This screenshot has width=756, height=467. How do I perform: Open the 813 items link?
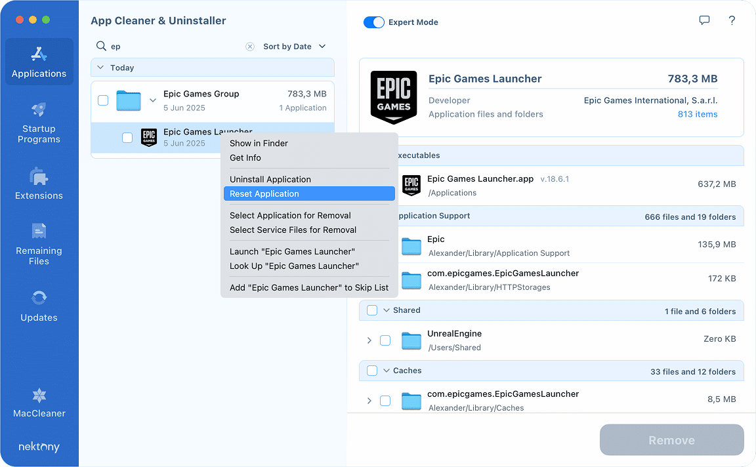(x=697, y=114)
